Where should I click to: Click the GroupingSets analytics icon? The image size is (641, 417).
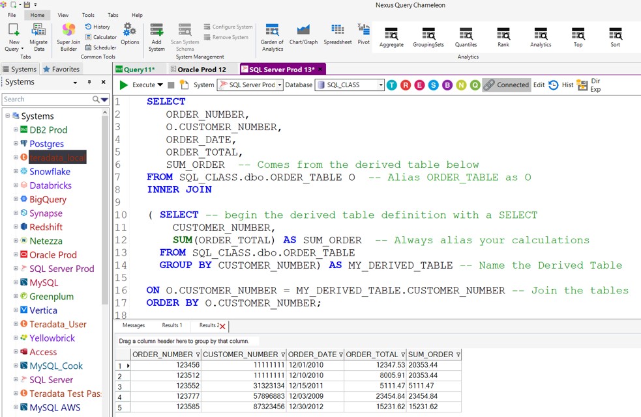(x=428, y=37)
